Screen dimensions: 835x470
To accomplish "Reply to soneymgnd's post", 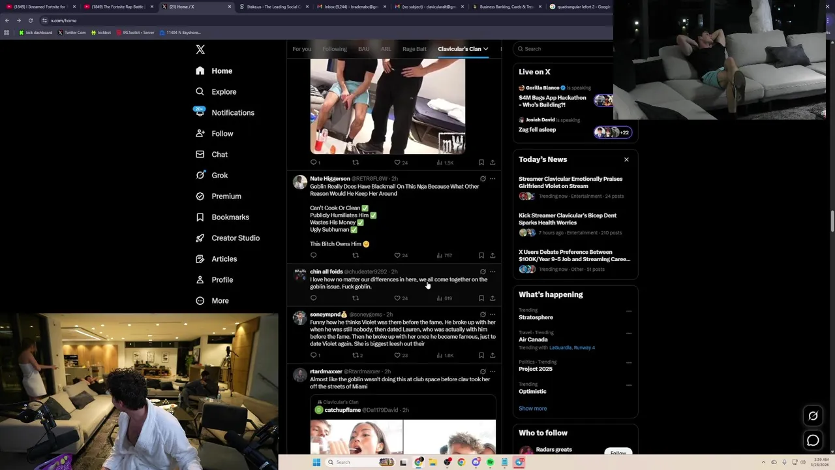I will [x=315, y=355].
